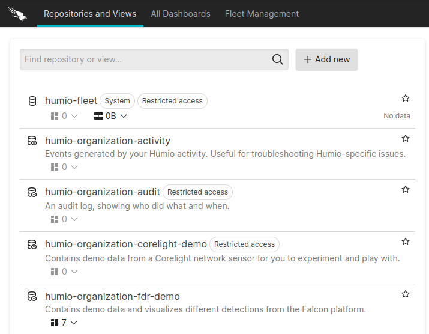Viewport: 429px width, 334px height.
Task: Click the CrowdStrike falcon logo
Action: tap(17, 14)
